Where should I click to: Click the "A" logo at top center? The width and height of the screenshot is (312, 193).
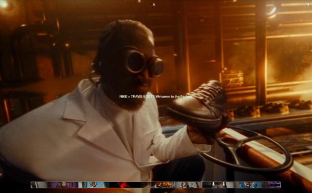154,5
